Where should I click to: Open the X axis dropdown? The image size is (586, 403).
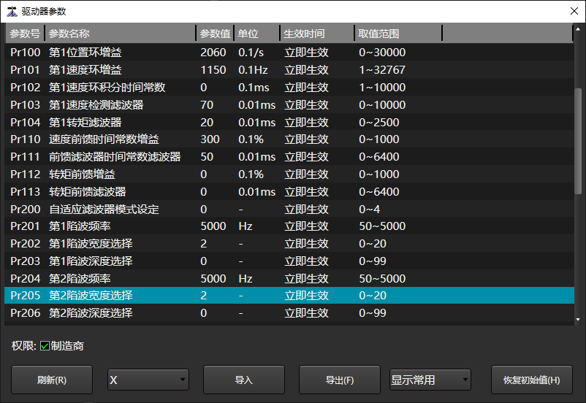[x=148, y=380]
